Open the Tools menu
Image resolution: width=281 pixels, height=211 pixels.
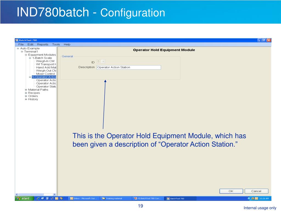pos(56,44)
